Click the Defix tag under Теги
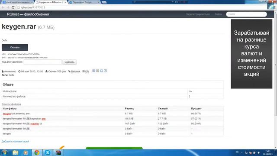The height and width of the screenshot is (156, 277). (11, 75)
